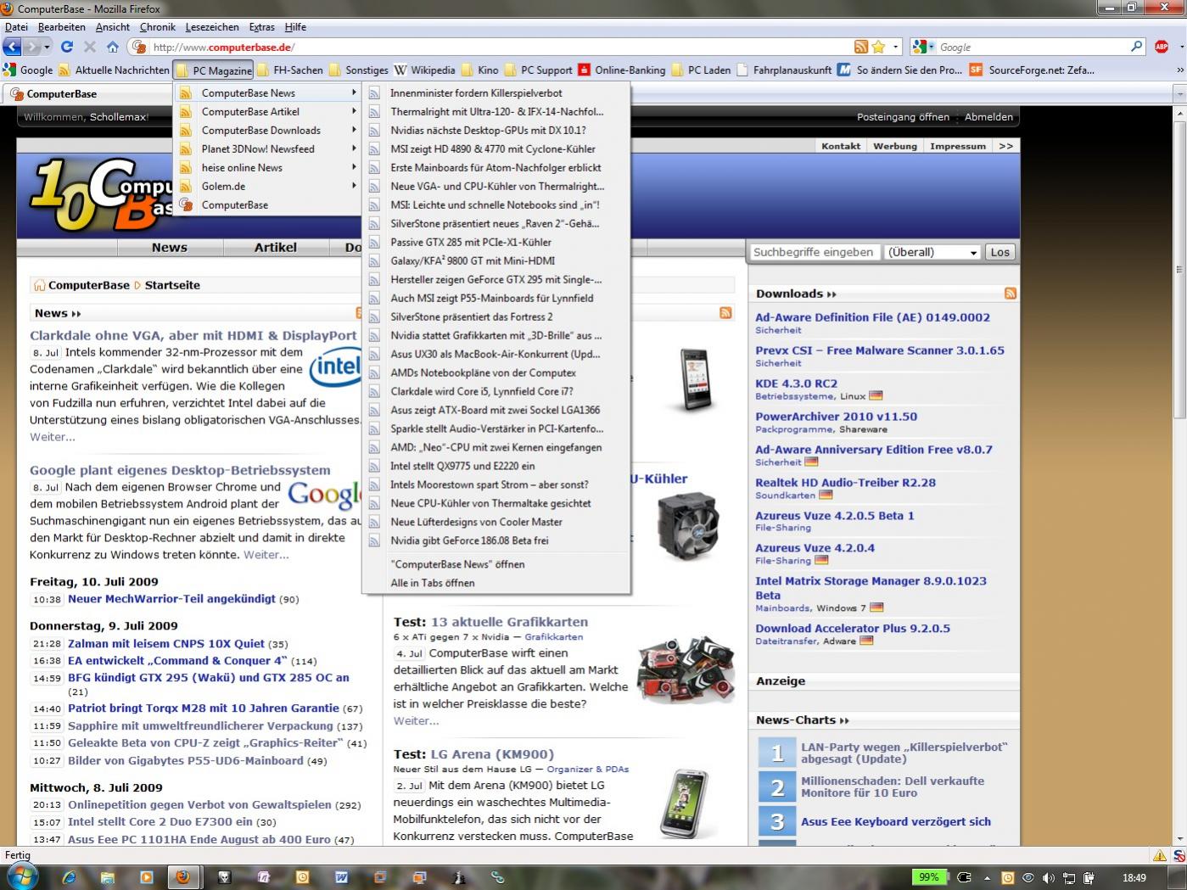
Task: Open the So ändern Sie den Pro... bookmark
Action: (899, 70)
